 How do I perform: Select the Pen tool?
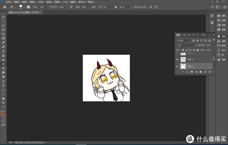pyautogui.click(x=3, y=81)
